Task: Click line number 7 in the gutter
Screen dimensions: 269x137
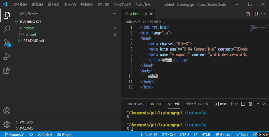Action: pos(131,60)
